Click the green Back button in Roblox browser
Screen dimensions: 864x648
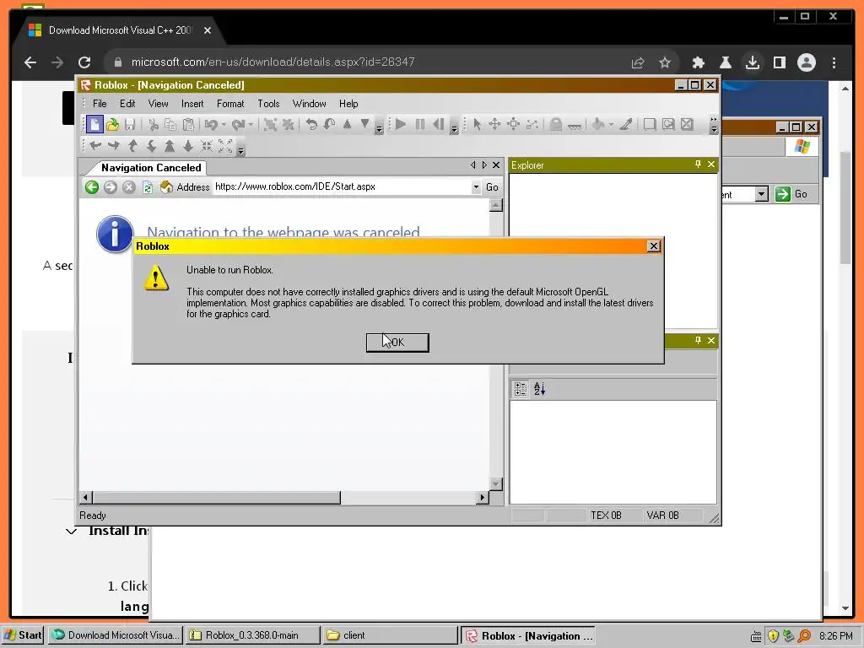92,187
